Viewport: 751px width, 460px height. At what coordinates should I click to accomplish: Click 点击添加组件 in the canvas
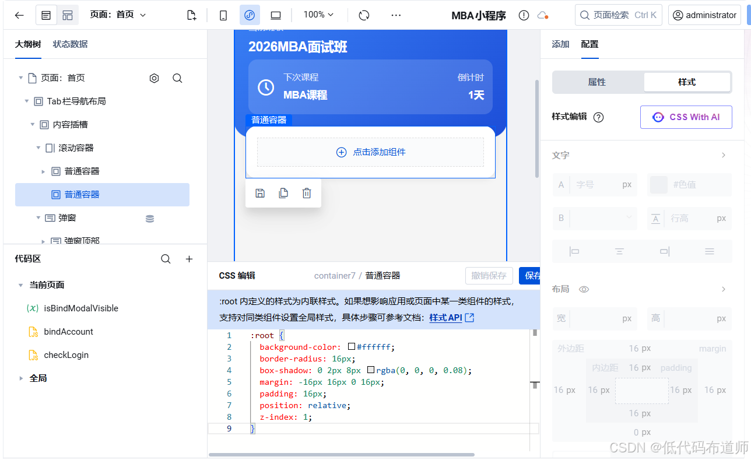point(370,152)
